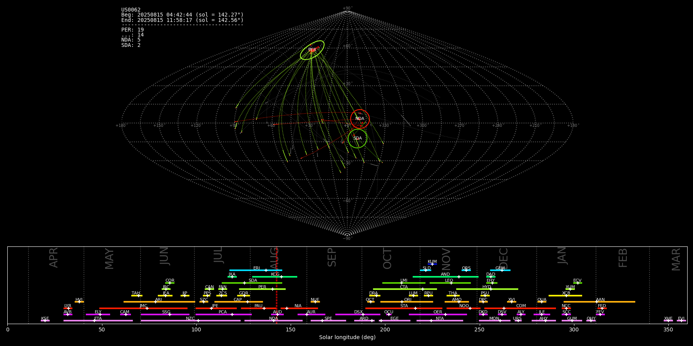693x346 pixels.
Task: Click the FEB month label
Action: 623,258
